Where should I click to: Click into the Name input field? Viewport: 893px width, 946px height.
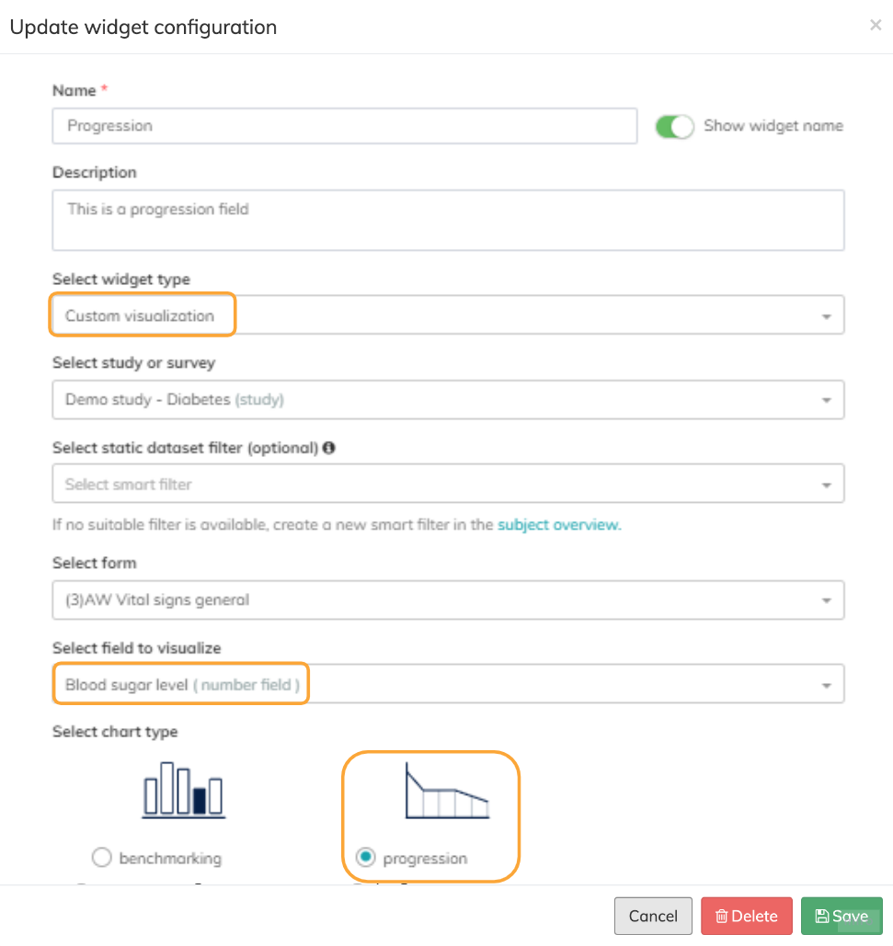pyautogui.click(x=345, y=126)
